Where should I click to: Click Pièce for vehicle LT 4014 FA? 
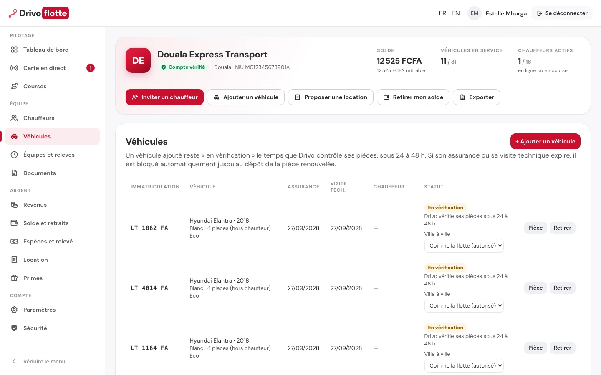(x=535, y=288)
